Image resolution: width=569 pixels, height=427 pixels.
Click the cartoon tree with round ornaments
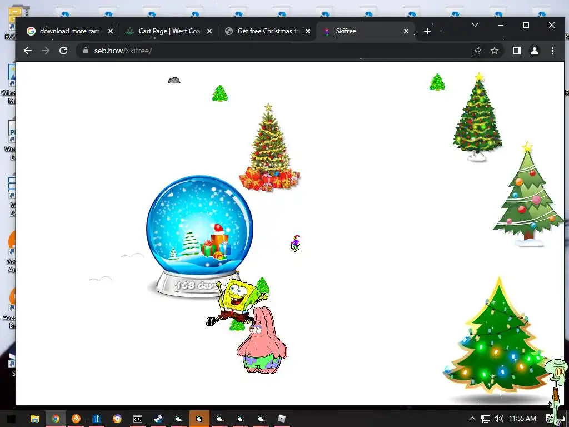pos(528,194)
